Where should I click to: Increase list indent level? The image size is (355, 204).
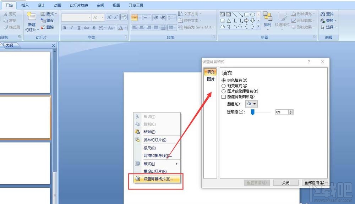163,17
